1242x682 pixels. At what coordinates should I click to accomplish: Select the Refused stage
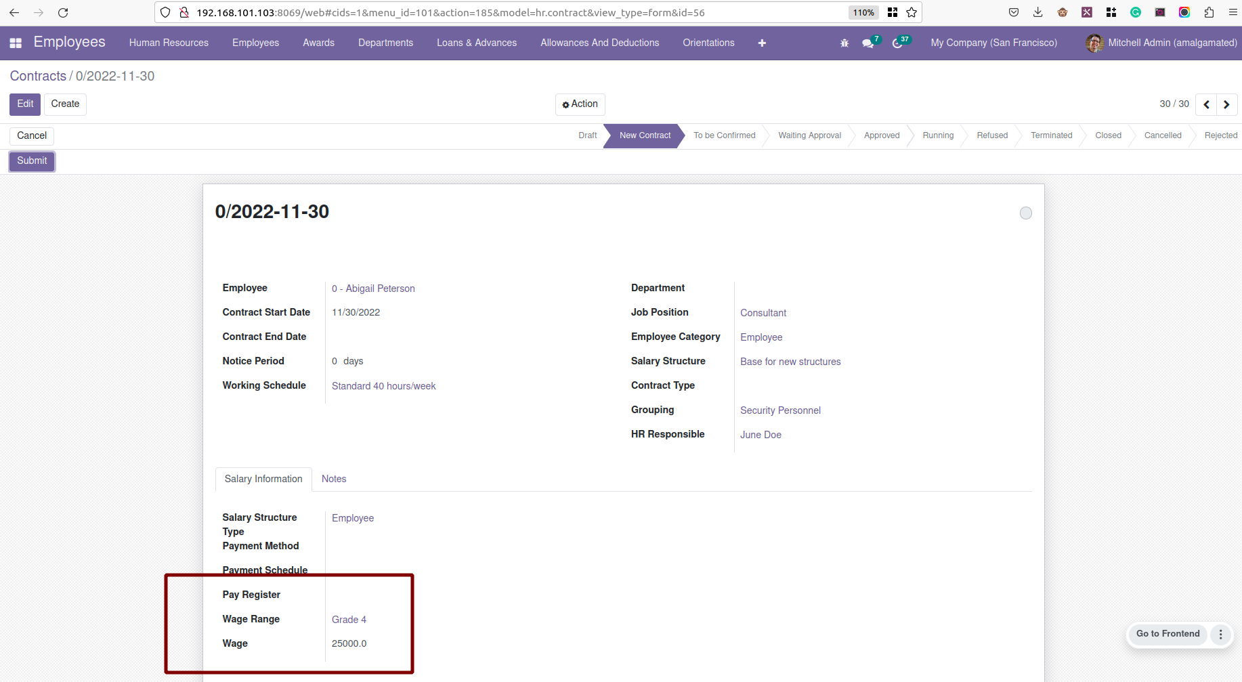[x=992, y=135]
